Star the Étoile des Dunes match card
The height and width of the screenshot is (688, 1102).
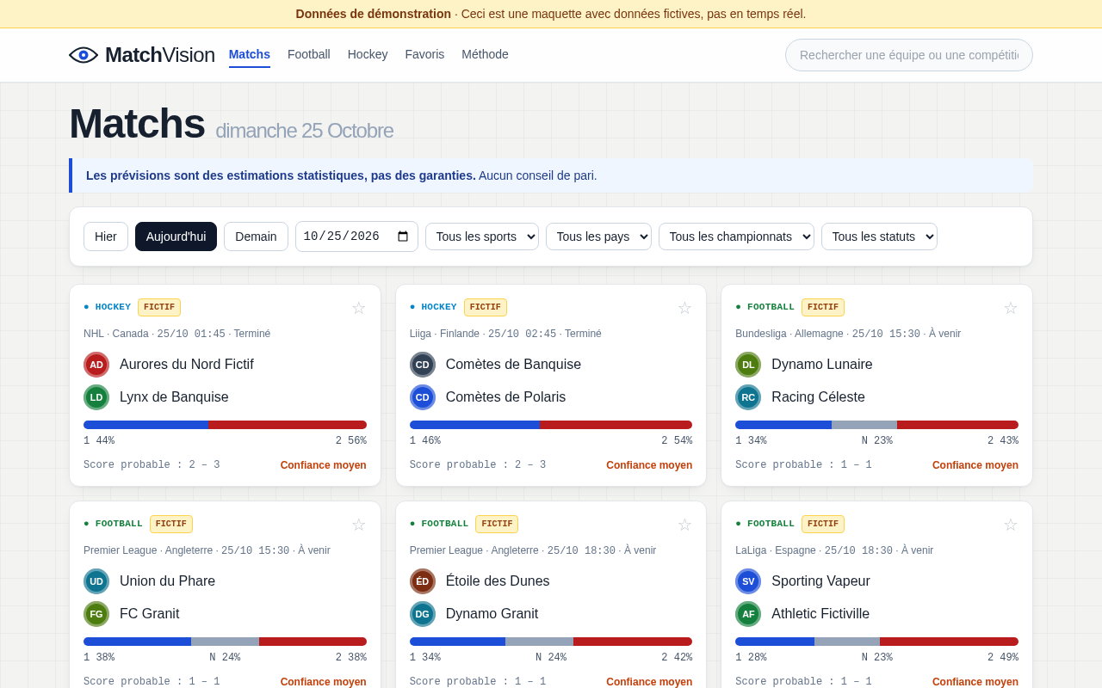[684, 525]
